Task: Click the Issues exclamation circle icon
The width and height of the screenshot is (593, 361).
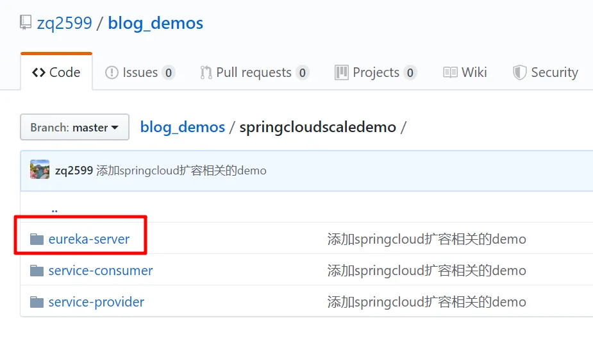Action: tap(112, 72)
